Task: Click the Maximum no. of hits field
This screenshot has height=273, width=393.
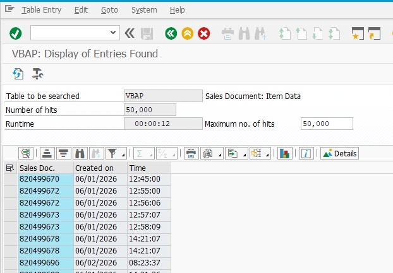Action: [x=327, y=124]
